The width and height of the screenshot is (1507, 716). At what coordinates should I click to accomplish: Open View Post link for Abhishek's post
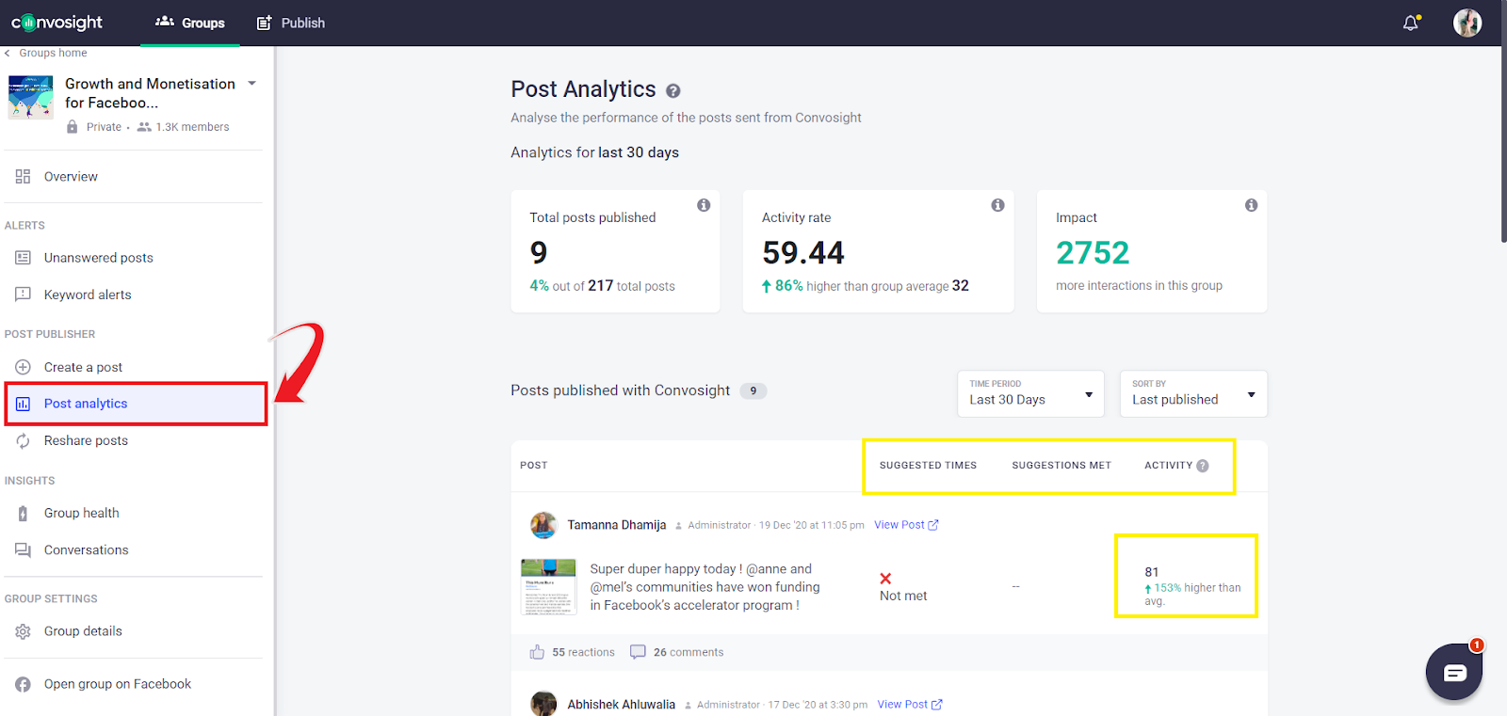pos(910,704)
